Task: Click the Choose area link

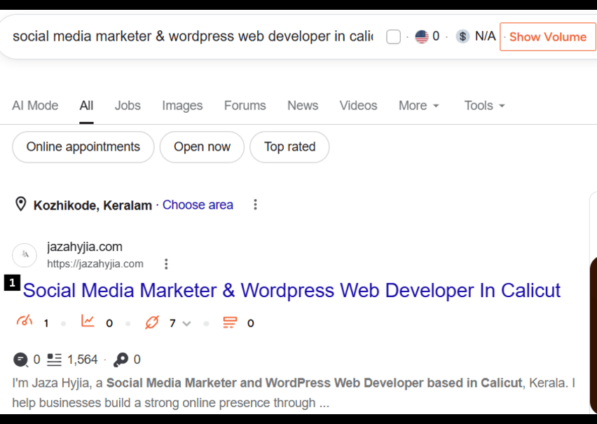Action: (198, 205)
